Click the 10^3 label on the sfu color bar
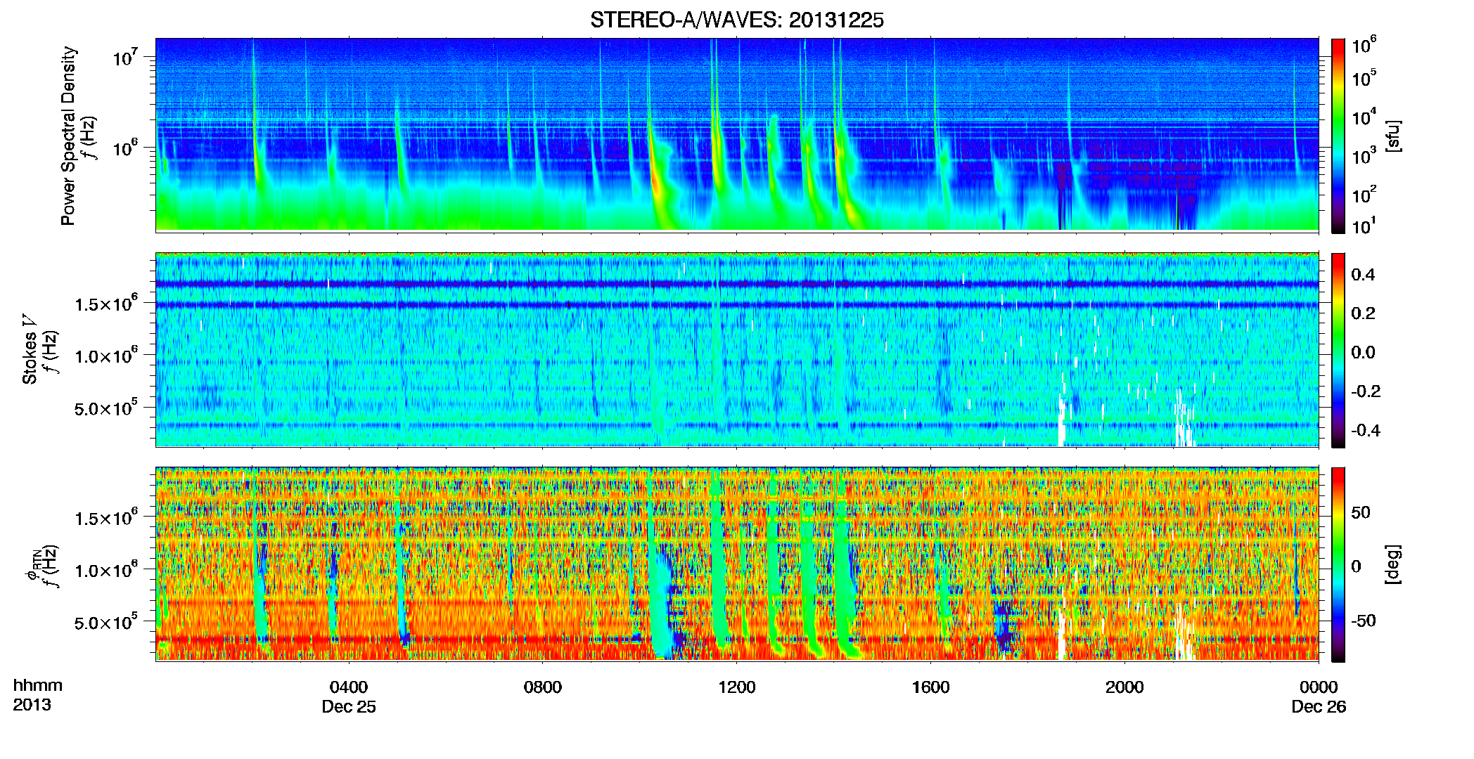The height and width of the screenshot is (759, 1474). (x=1364, y=156)
